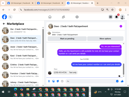Click the Facebook search magnifier icon
The height and width of the screenshot is (97, 129).
click(10, 17)
